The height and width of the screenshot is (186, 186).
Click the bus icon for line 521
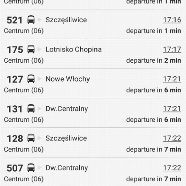pos(31,20)
